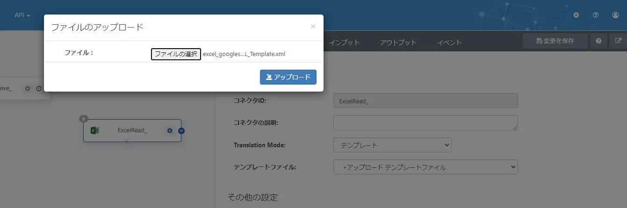The width and height of the screenshot is (627, 208).
Task: Click the その他の設定 section heading
Action: click(252, 197)
